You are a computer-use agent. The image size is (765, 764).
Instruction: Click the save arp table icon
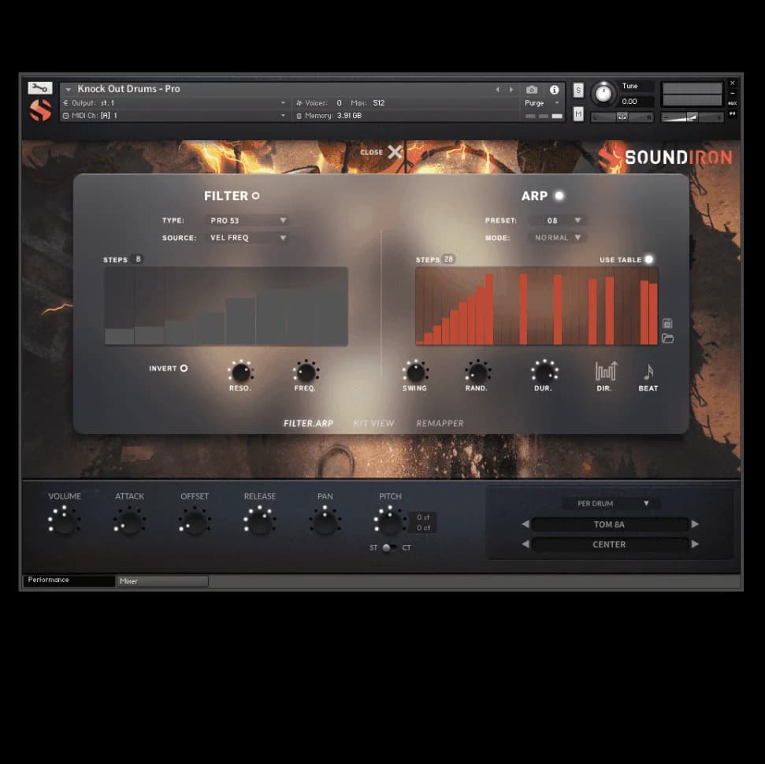tap(667, 323)
